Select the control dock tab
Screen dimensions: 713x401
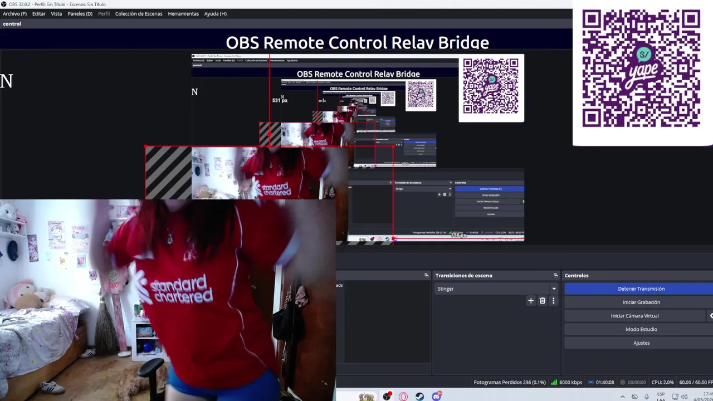coord(12,24)
